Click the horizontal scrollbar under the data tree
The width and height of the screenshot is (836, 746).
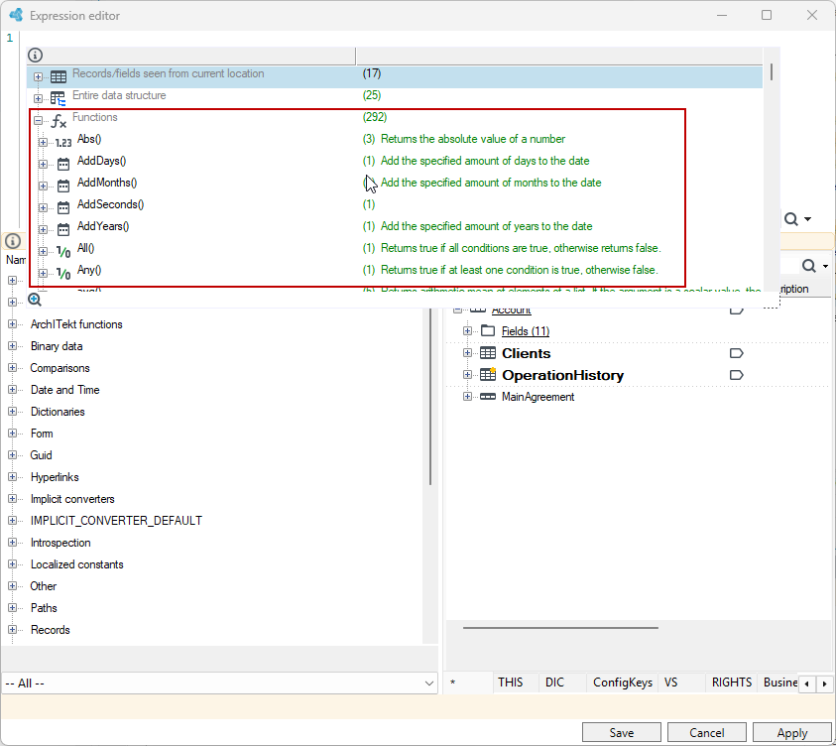click(560, 628)
